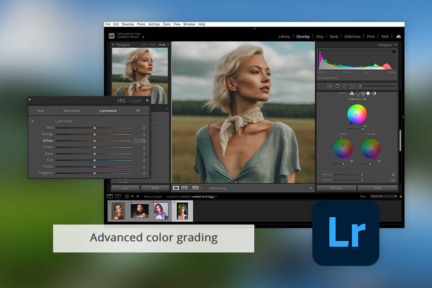432x288 pixels.
Task: Select the Edit sliders grid icon
Action: coord(321,86)
